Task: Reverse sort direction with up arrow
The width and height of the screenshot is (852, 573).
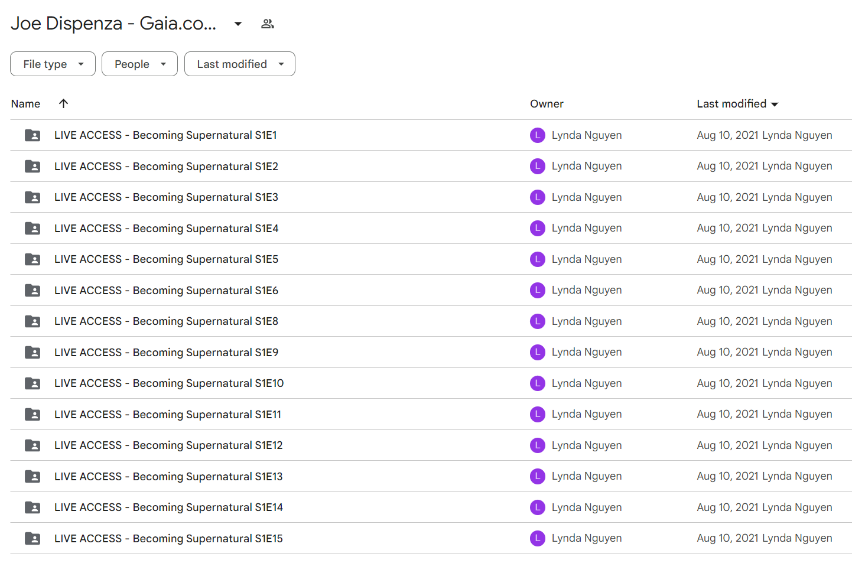Action: pyautogui.click(x=64, y=103)
